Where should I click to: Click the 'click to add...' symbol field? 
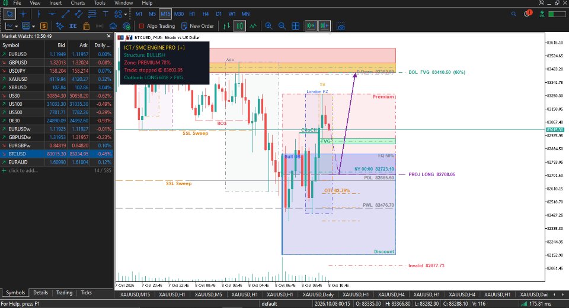click(23, 170)
